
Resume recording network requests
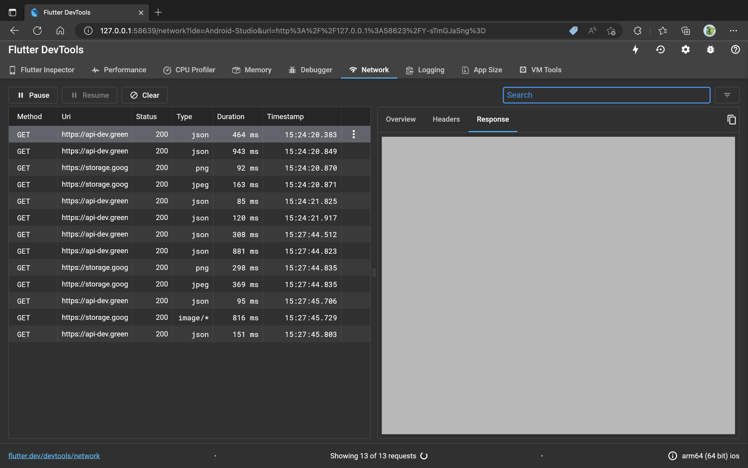(x=90, y=95)
